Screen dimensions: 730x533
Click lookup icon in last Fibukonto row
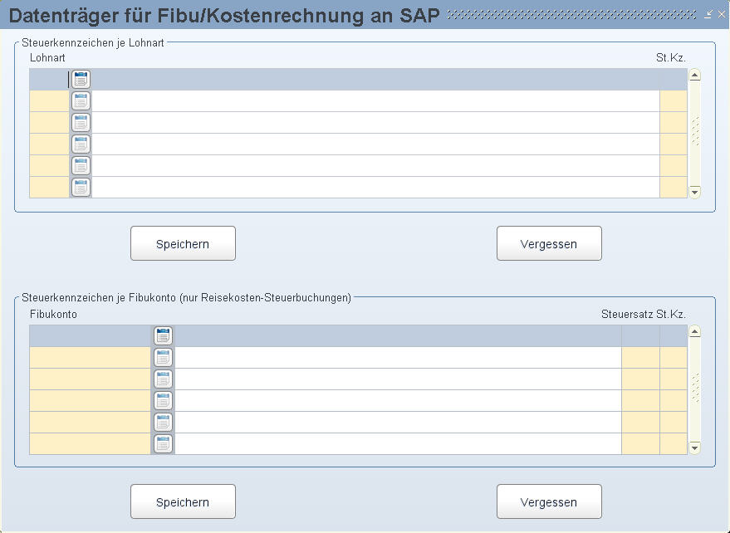pos(163,444)
